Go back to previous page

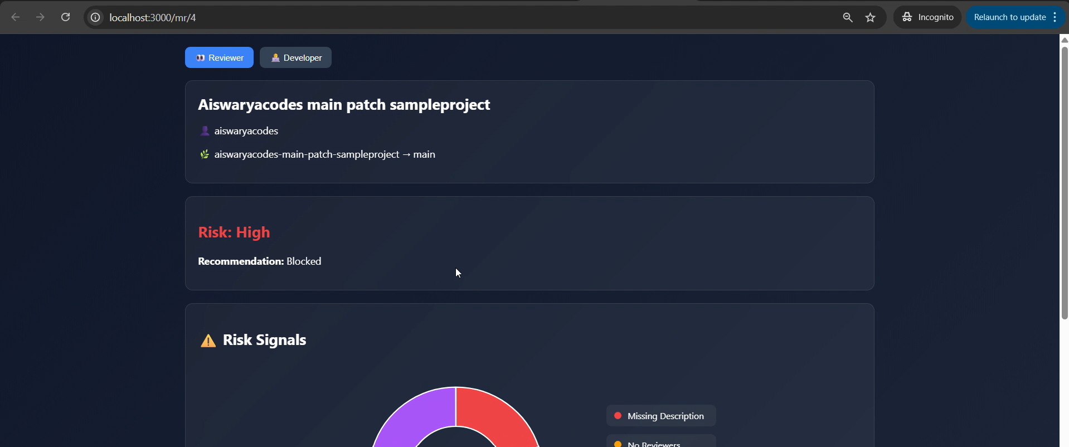pos(16,17)
